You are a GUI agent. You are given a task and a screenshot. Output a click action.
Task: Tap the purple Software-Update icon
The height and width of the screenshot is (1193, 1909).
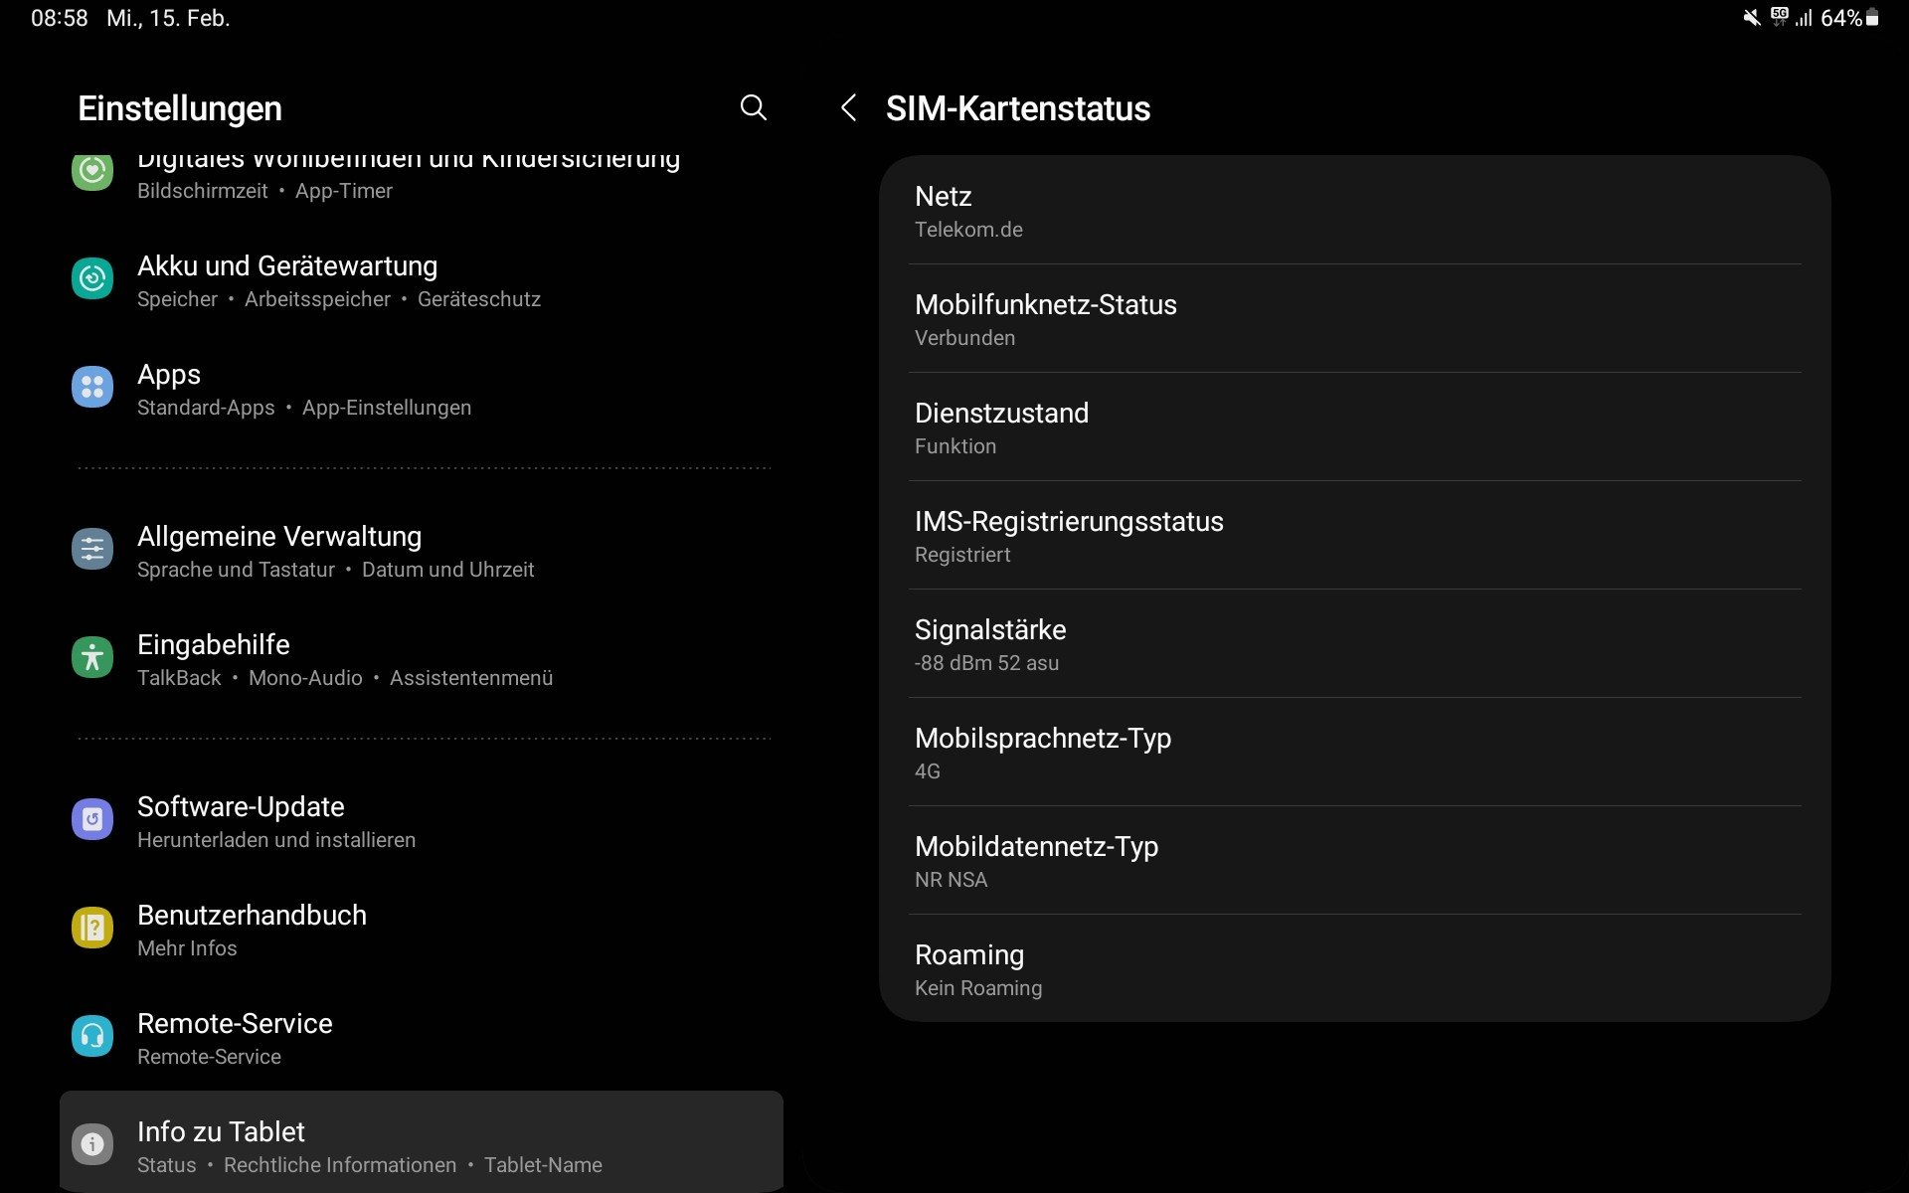pos(92,819)
